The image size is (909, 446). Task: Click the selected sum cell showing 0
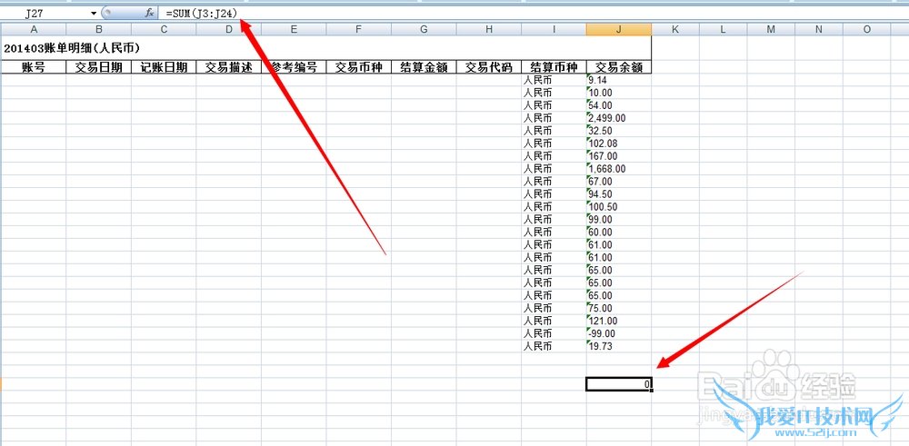tap(618, 384)
